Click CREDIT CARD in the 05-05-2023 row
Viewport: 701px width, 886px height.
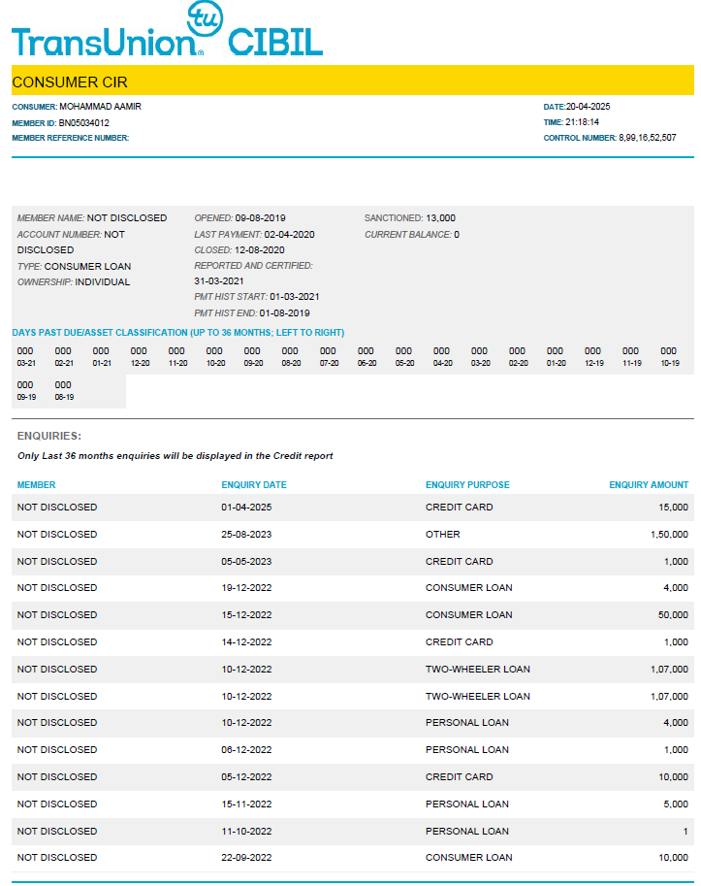(x=460, y=562)
